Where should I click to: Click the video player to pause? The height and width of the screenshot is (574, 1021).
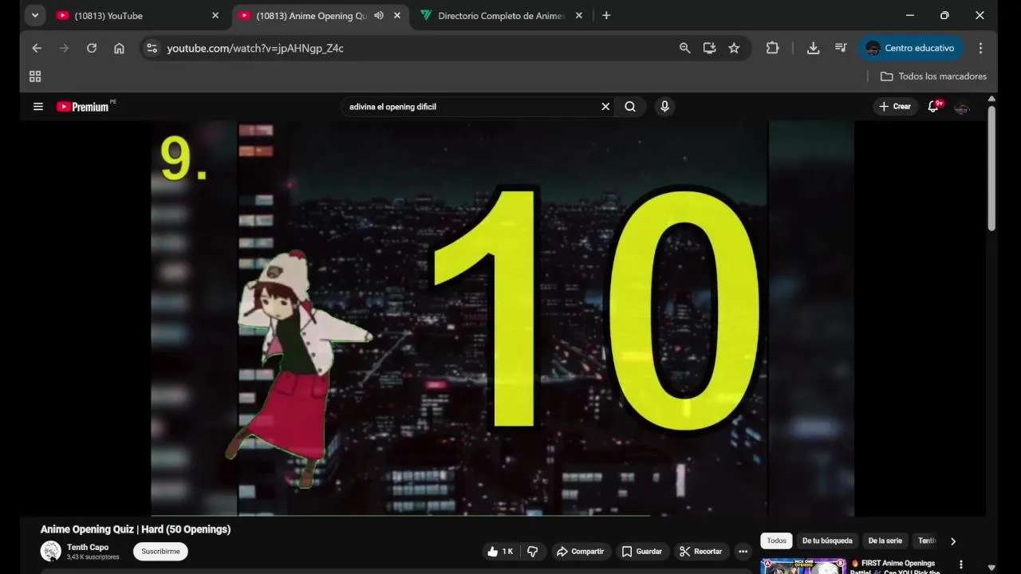tap(503, 318)
